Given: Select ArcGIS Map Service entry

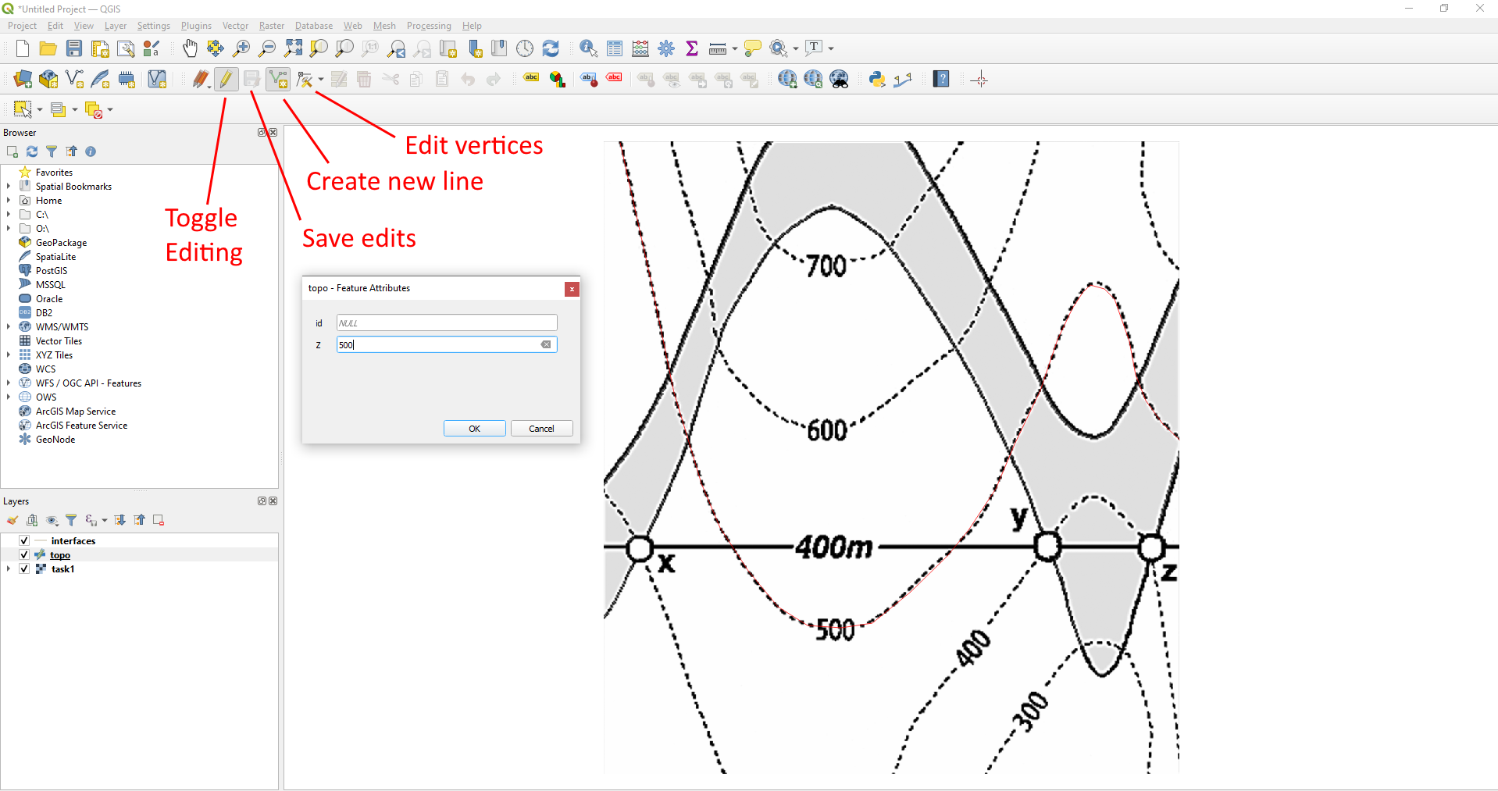Looking at the screenshot, I should 76,412.
